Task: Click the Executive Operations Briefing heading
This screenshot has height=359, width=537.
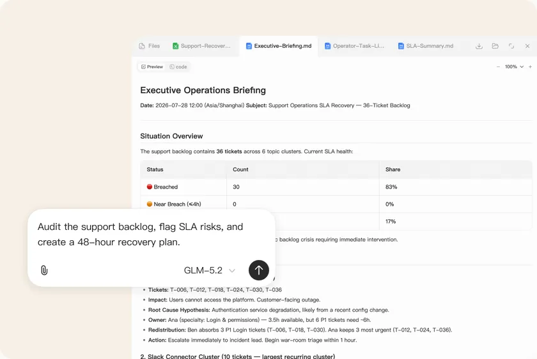Action: pyautogui.click(x=203, y=90)
